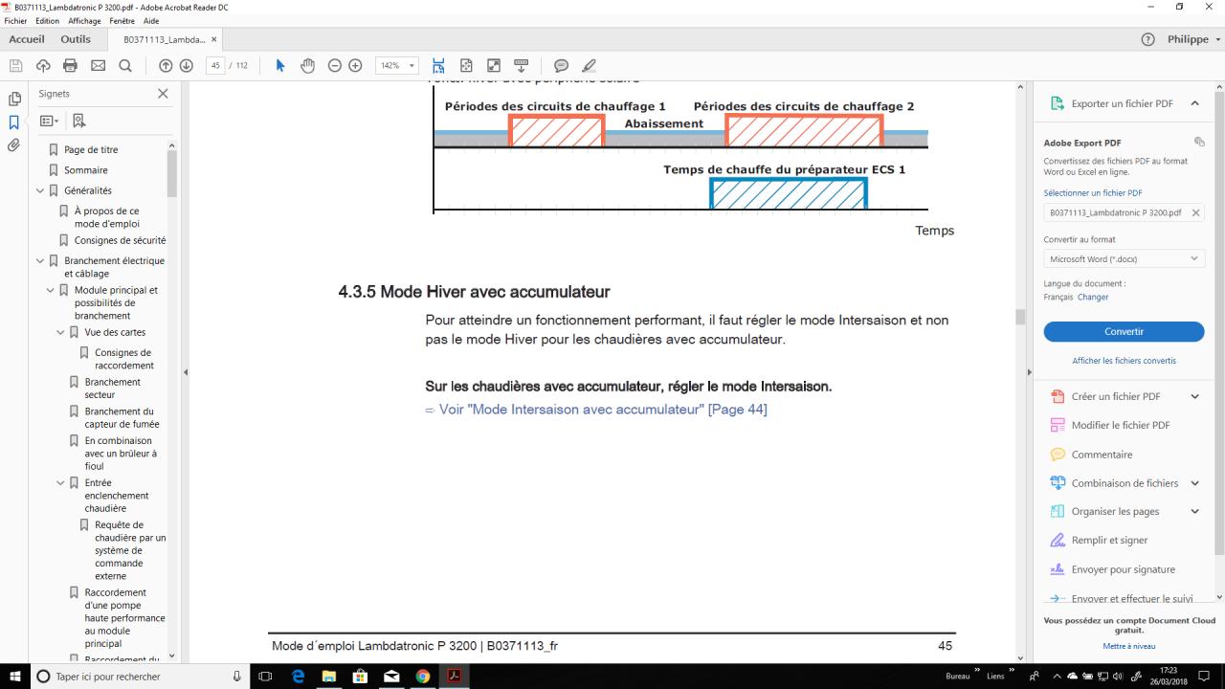This screenshot has width=1225, height=689.
Task: Open the Bookmarks panel icon
Action: click(14, 122)
